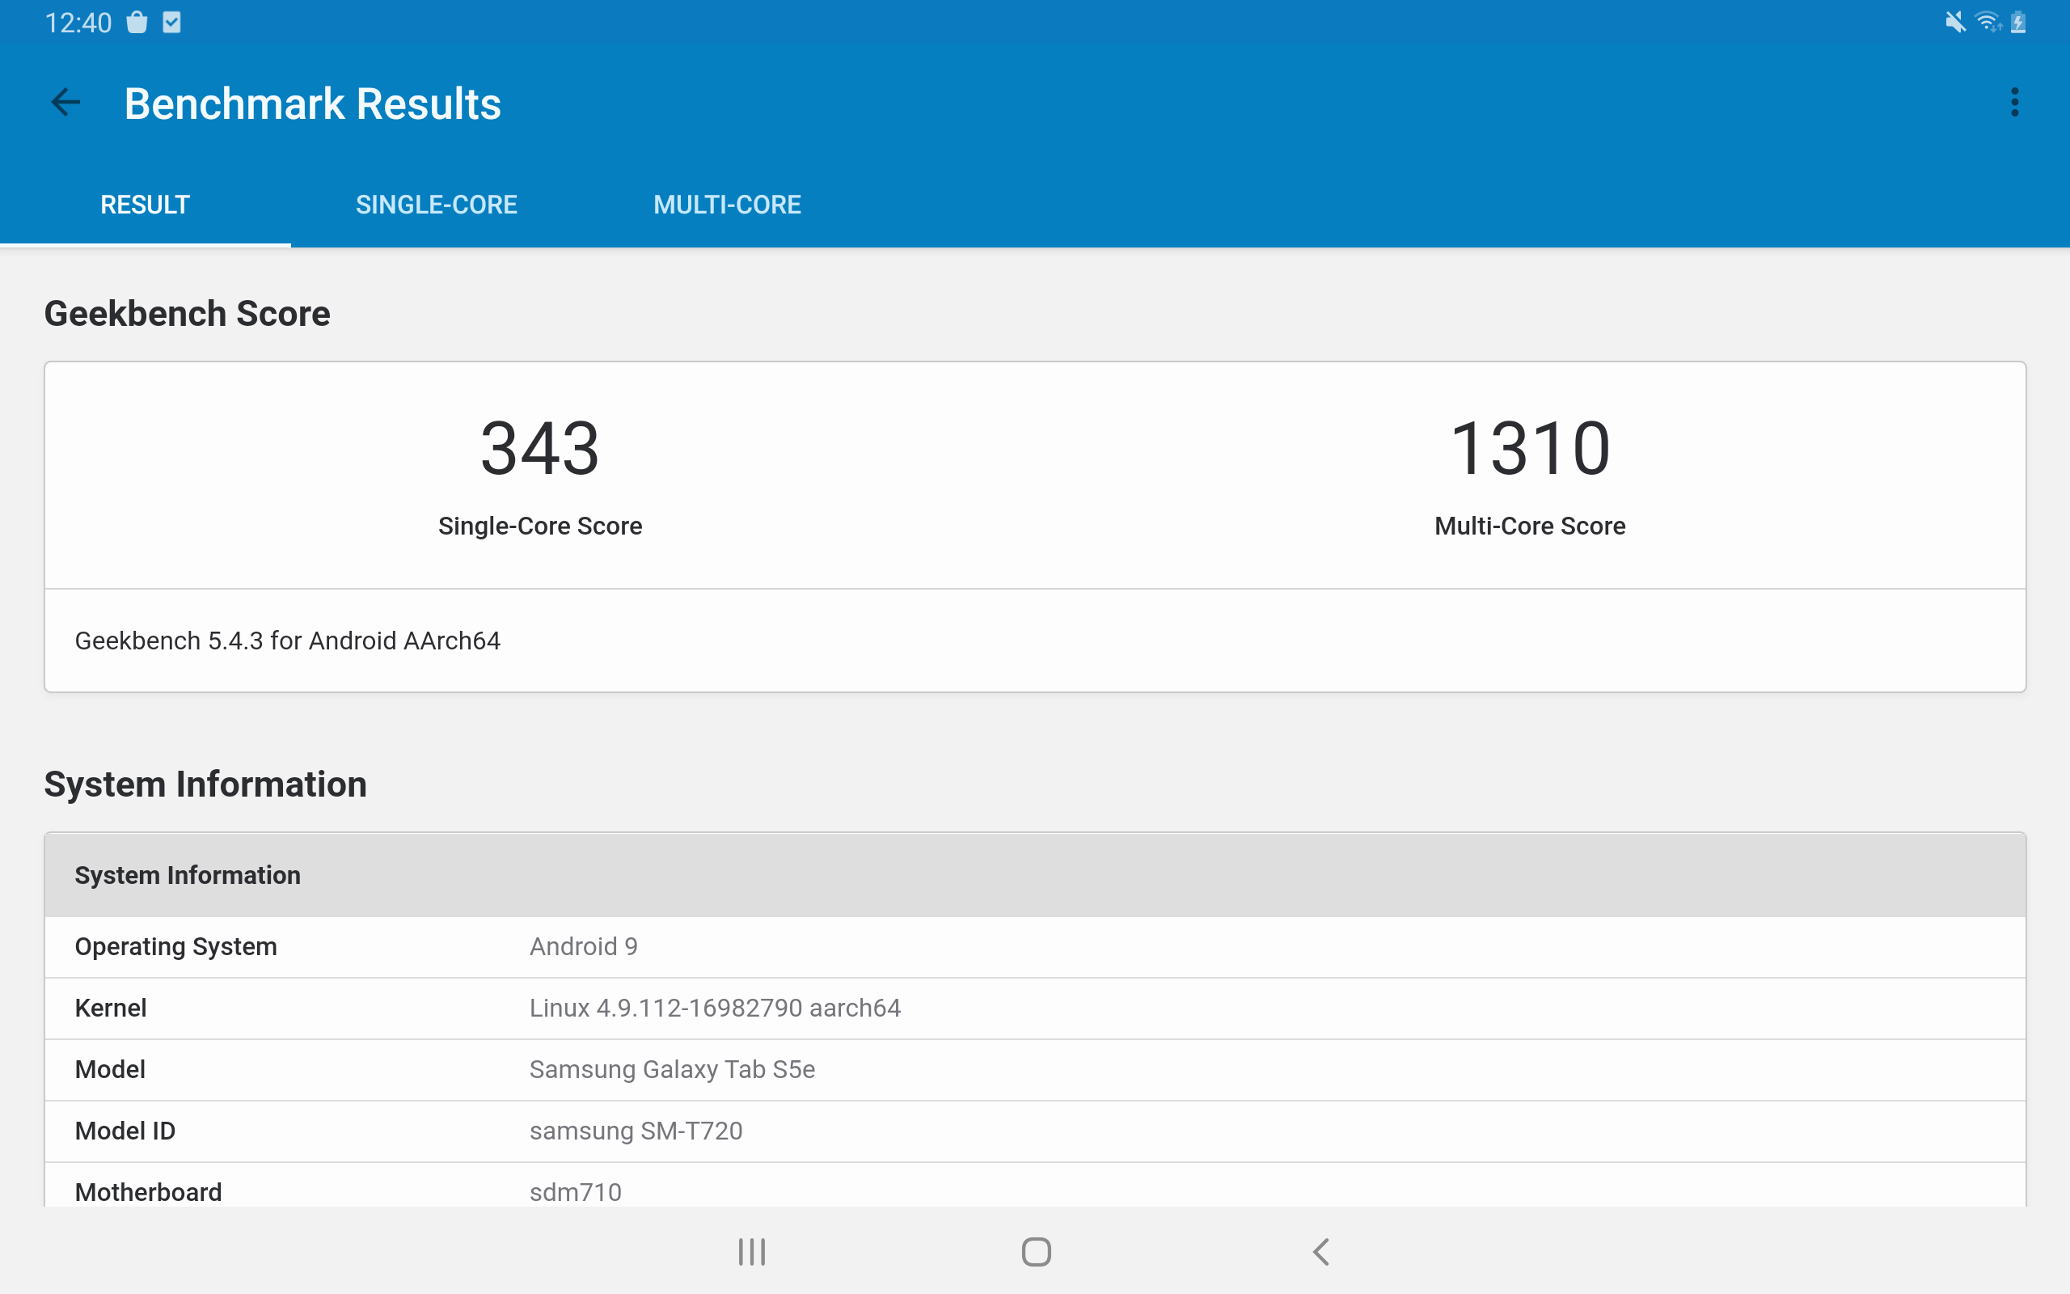
Task: Tap the Kernel row label
Action: click(x=110, y=1009)
